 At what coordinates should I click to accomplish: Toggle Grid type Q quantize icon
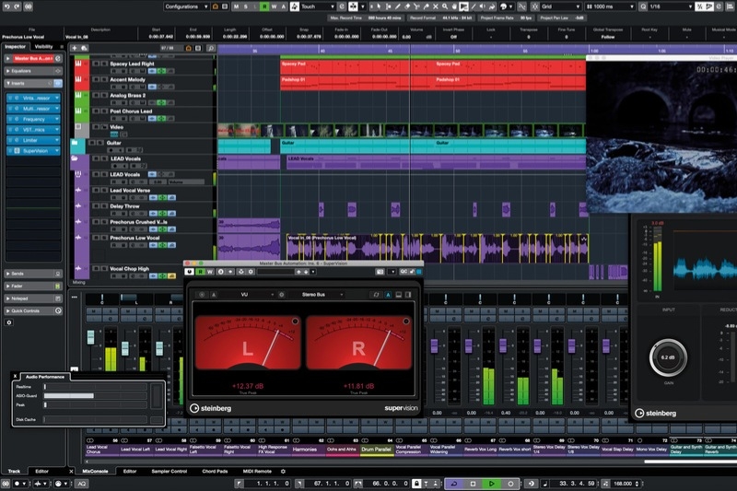[x=643, y=6]
